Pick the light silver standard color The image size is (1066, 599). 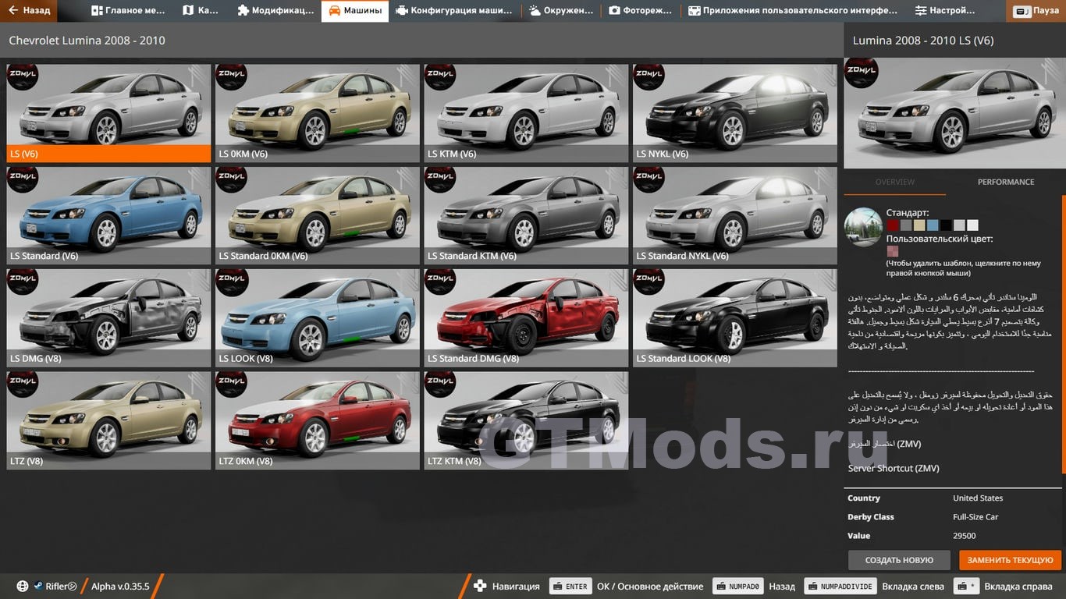[x=959, y=225]
